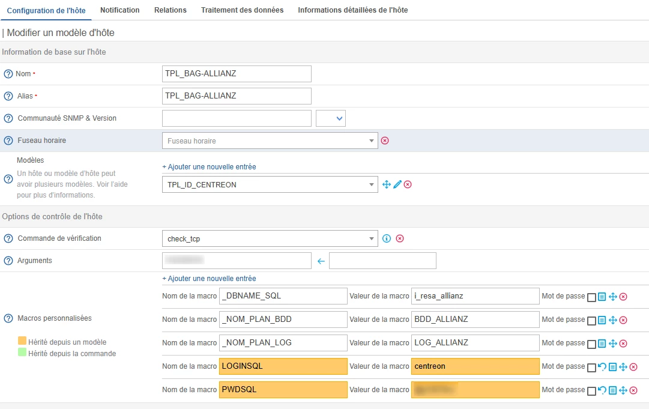This screenshot has height=409, width=649.
Task: Switch to the Notification tab
Action: [x=119, y=10]
